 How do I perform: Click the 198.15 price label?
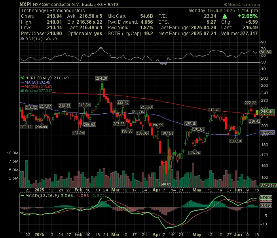pyautogui.click(x=190, y=124)
